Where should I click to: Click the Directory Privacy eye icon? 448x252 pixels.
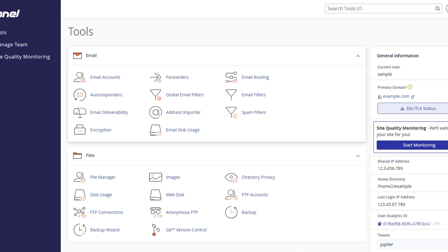pyautogui.click(x=231, y=177)
